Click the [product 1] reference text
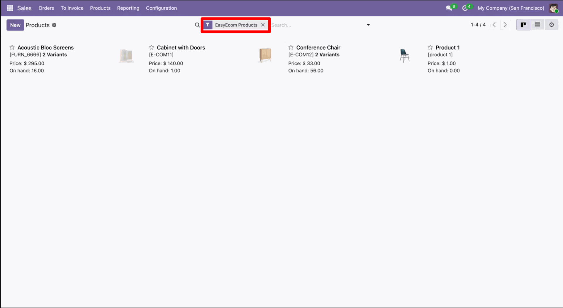Image resolution: width=563 pixels, height=308 pixels. 440,55
